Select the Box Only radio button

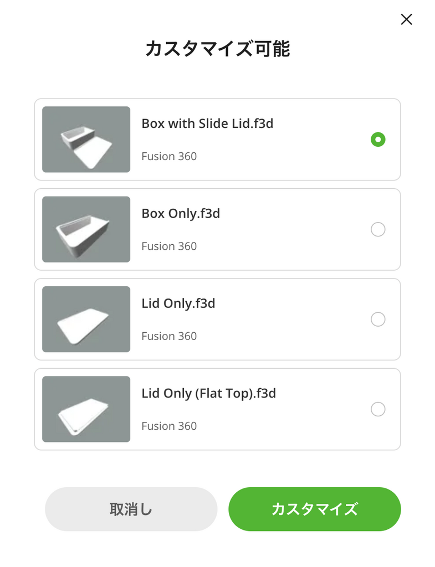pyautogui.click(x=378, y=229)
